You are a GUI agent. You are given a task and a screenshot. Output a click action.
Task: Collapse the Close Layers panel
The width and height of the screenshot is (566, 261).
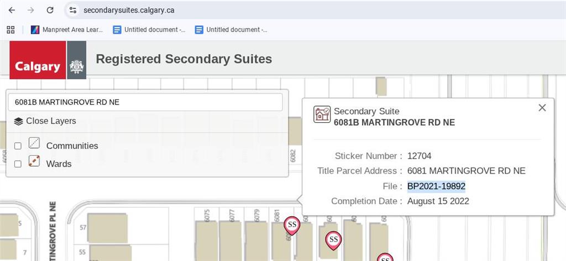(45, 121)
